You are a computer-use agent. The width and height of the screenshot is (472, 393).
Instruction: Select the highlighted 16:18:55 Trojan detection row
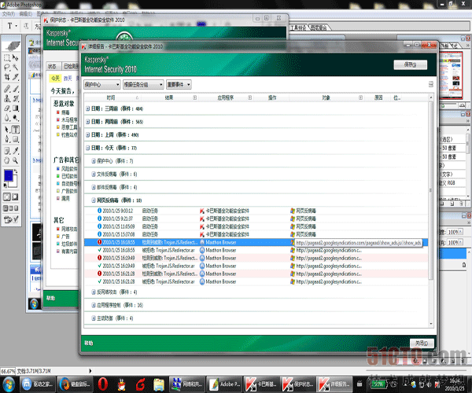(x=256, y=242)
